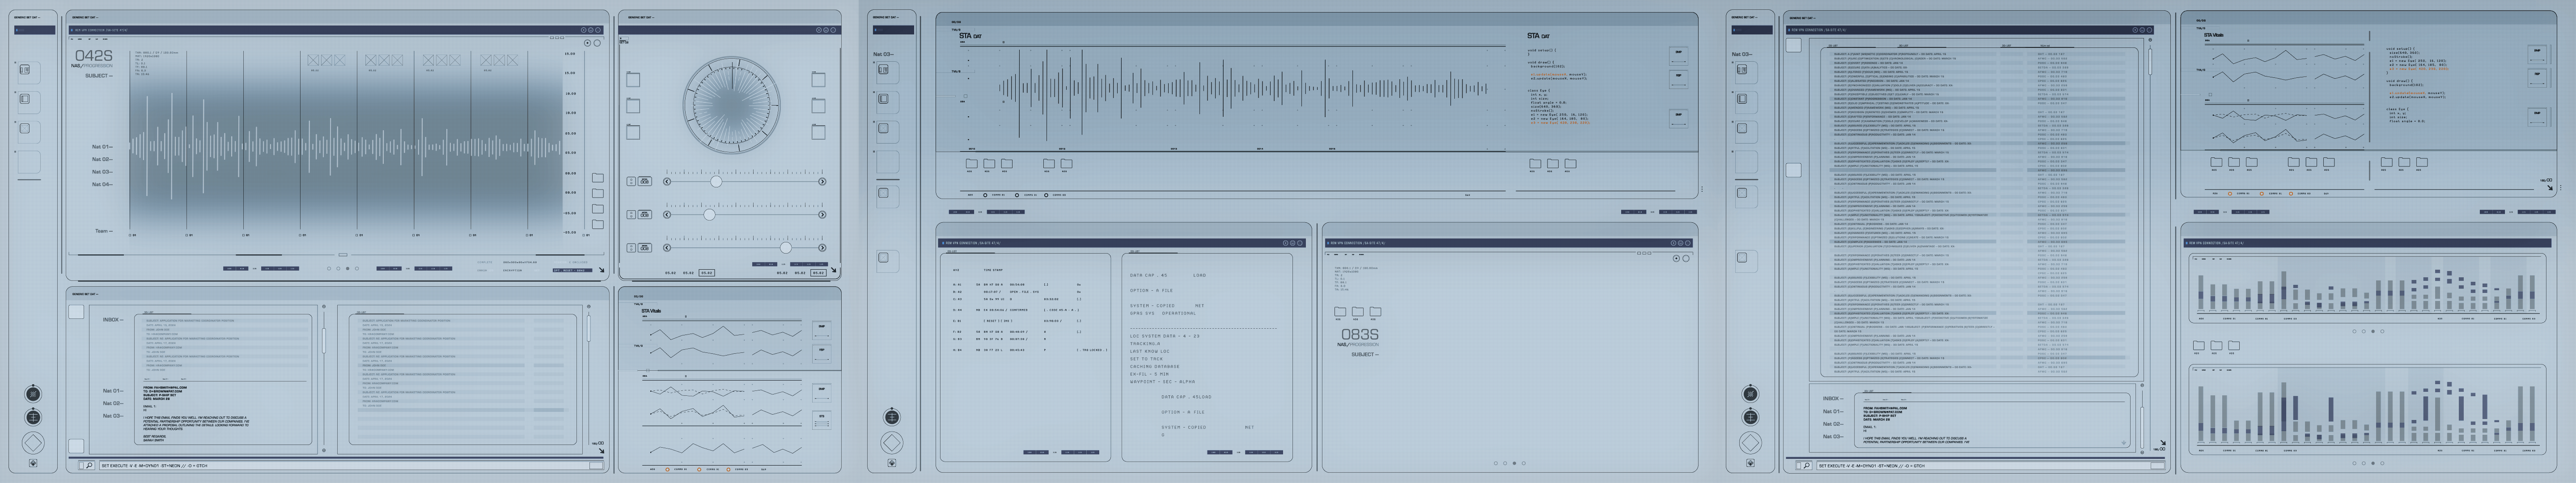Click the top slider's right arrow button
This screenshot has width=2576, height=483.
pos(822,182)
